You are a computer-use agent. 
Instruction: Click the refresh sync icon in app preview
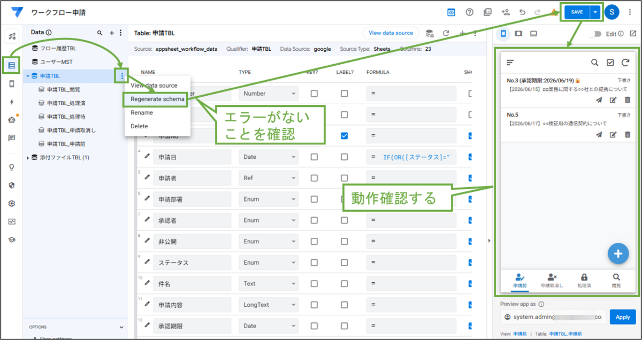coord(625,63)
